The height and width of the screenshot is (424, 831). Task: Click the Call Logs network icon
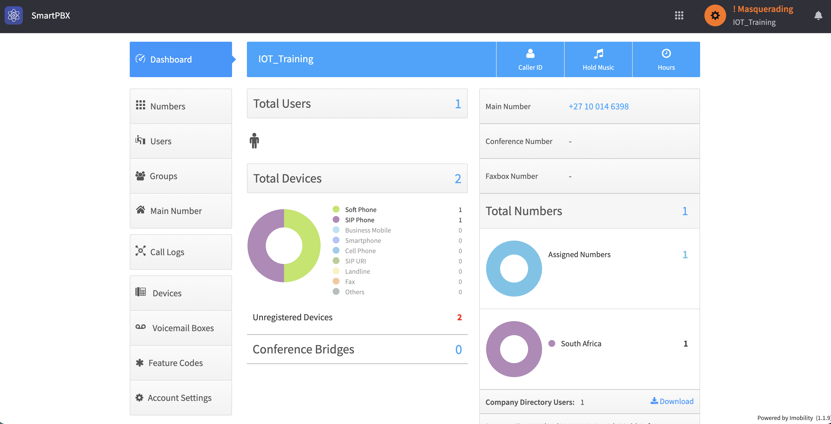point(140,251)
